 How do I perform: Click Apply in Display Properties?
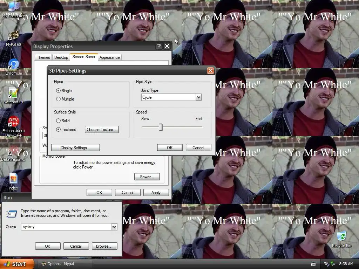click(x=156, y=193)
